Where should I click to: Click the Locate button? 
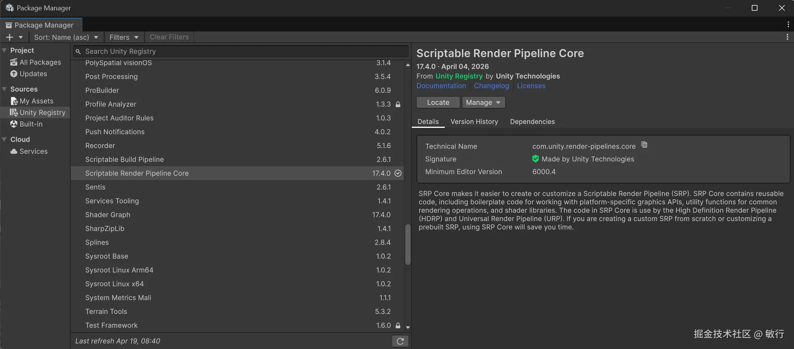click(x=438, y=103)
